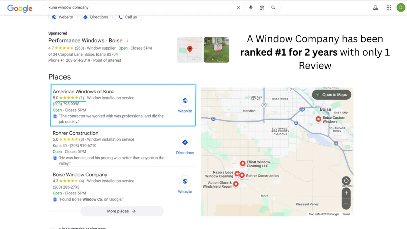
Task: Open the Performance Windows - Boise sponsored listing
Action: [85, 40]
